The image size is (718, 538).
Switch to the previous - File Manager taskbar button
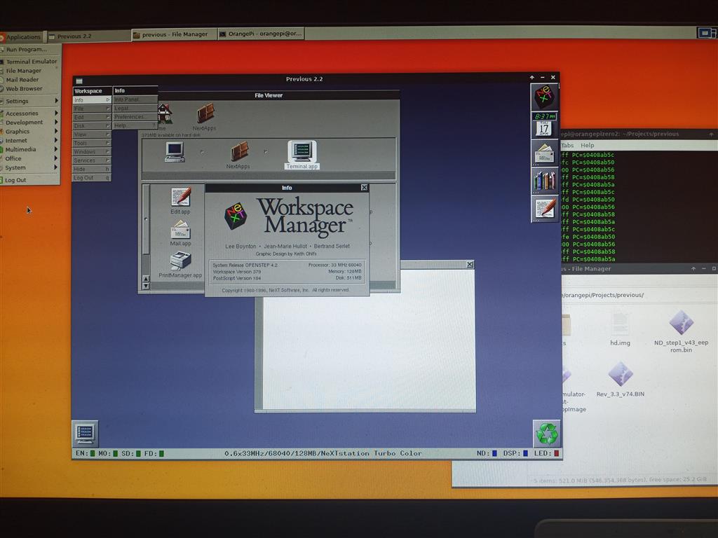coord(174,34)
